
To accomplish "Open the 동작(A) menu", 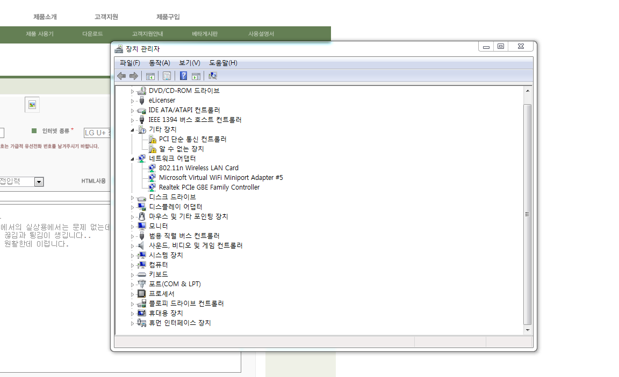I will point(160,63).
